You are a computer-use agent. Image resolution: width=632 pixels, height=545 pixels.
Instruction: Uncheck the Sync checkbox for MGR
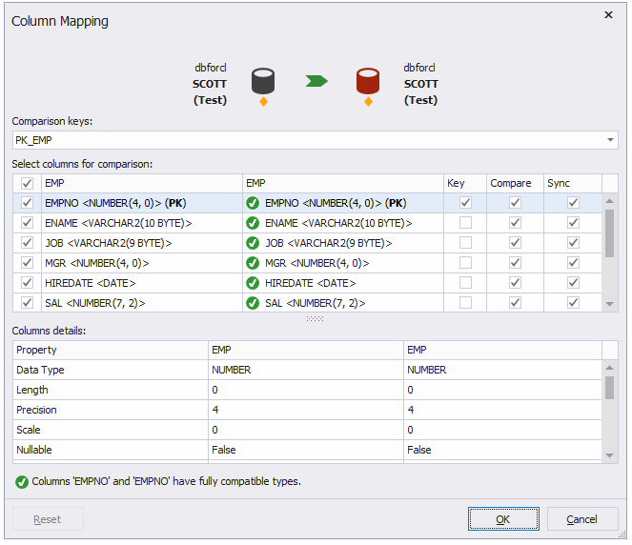573,263
